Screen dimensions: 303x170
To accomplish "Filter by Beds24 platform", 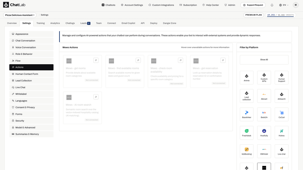I will coord(264,114).
